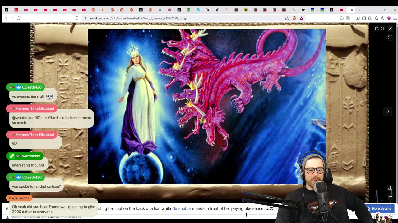This screenshot has width=398, height=223.
Task: Open the profile avatar menu
Action: (389, 18)
